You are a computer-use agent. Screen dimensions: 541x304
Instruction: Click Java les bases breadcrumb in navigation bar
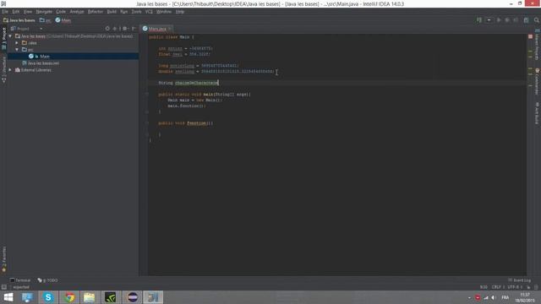pyautogui.click(x=19, y=20)
